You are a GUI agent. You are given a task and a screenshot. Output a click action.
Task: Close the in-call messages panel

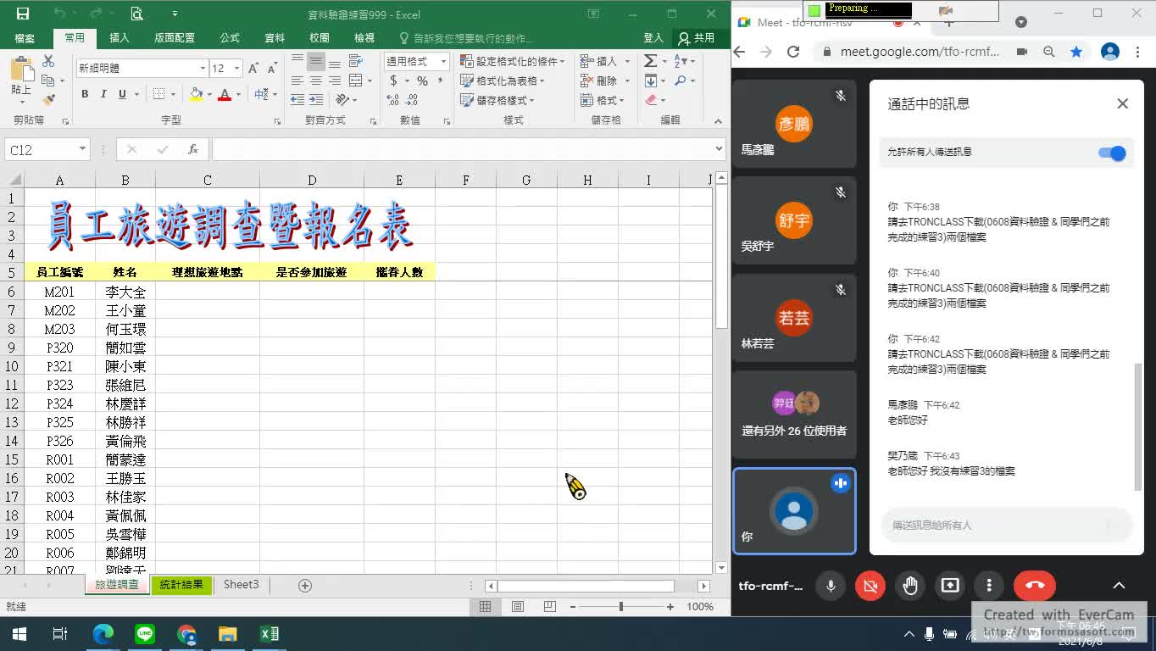tap(1122, 103)
